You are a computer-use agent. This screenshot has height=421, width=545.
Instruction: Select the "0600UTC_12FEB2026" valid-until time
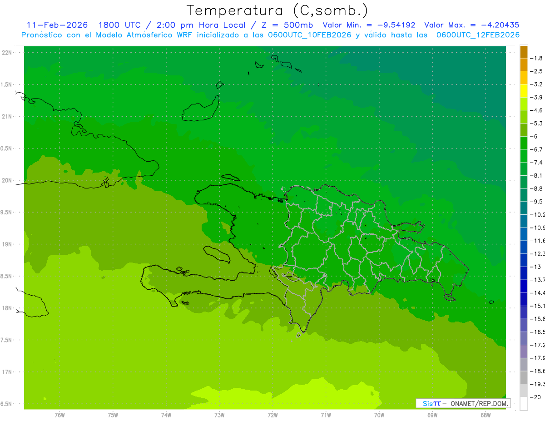click(478, 35)
